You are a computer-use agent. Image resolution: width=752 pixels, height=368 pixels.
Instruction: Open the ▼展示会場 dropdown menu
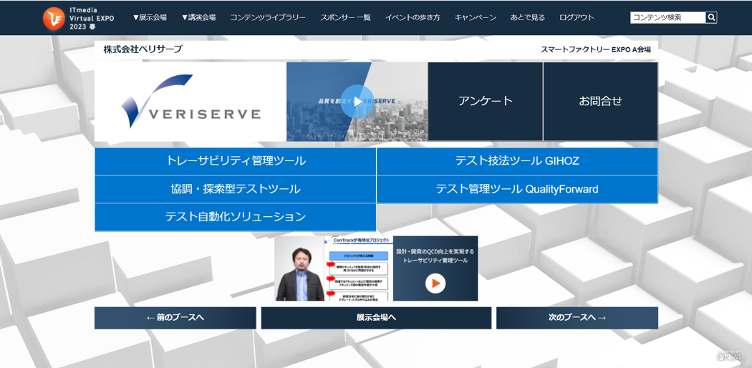pos(150,18)
